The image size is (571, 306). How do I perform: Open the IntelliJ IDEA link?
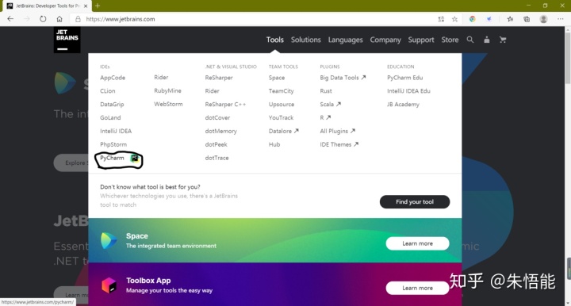pos(116,131)
